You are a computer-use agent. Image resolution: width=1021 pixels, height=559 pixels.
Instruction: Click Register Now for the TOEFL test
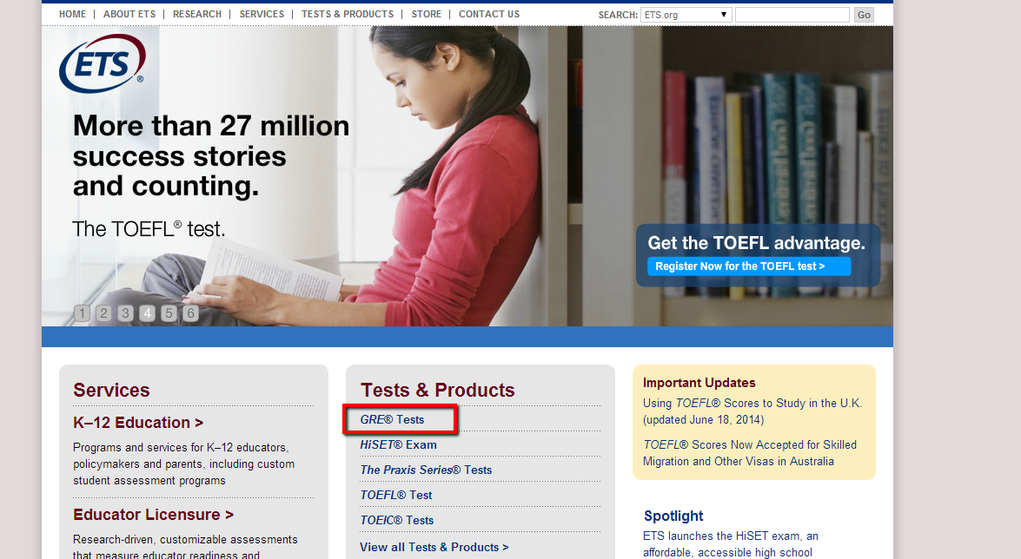tap(749, 266)
